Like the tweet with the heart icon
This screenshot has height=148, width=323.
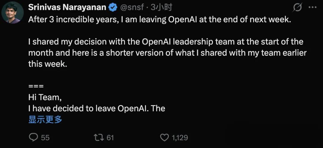164,137
